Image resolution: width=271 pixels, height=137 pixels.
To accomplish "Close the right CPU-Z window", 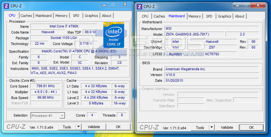I will pyautogui.click(x=258, y=5).
